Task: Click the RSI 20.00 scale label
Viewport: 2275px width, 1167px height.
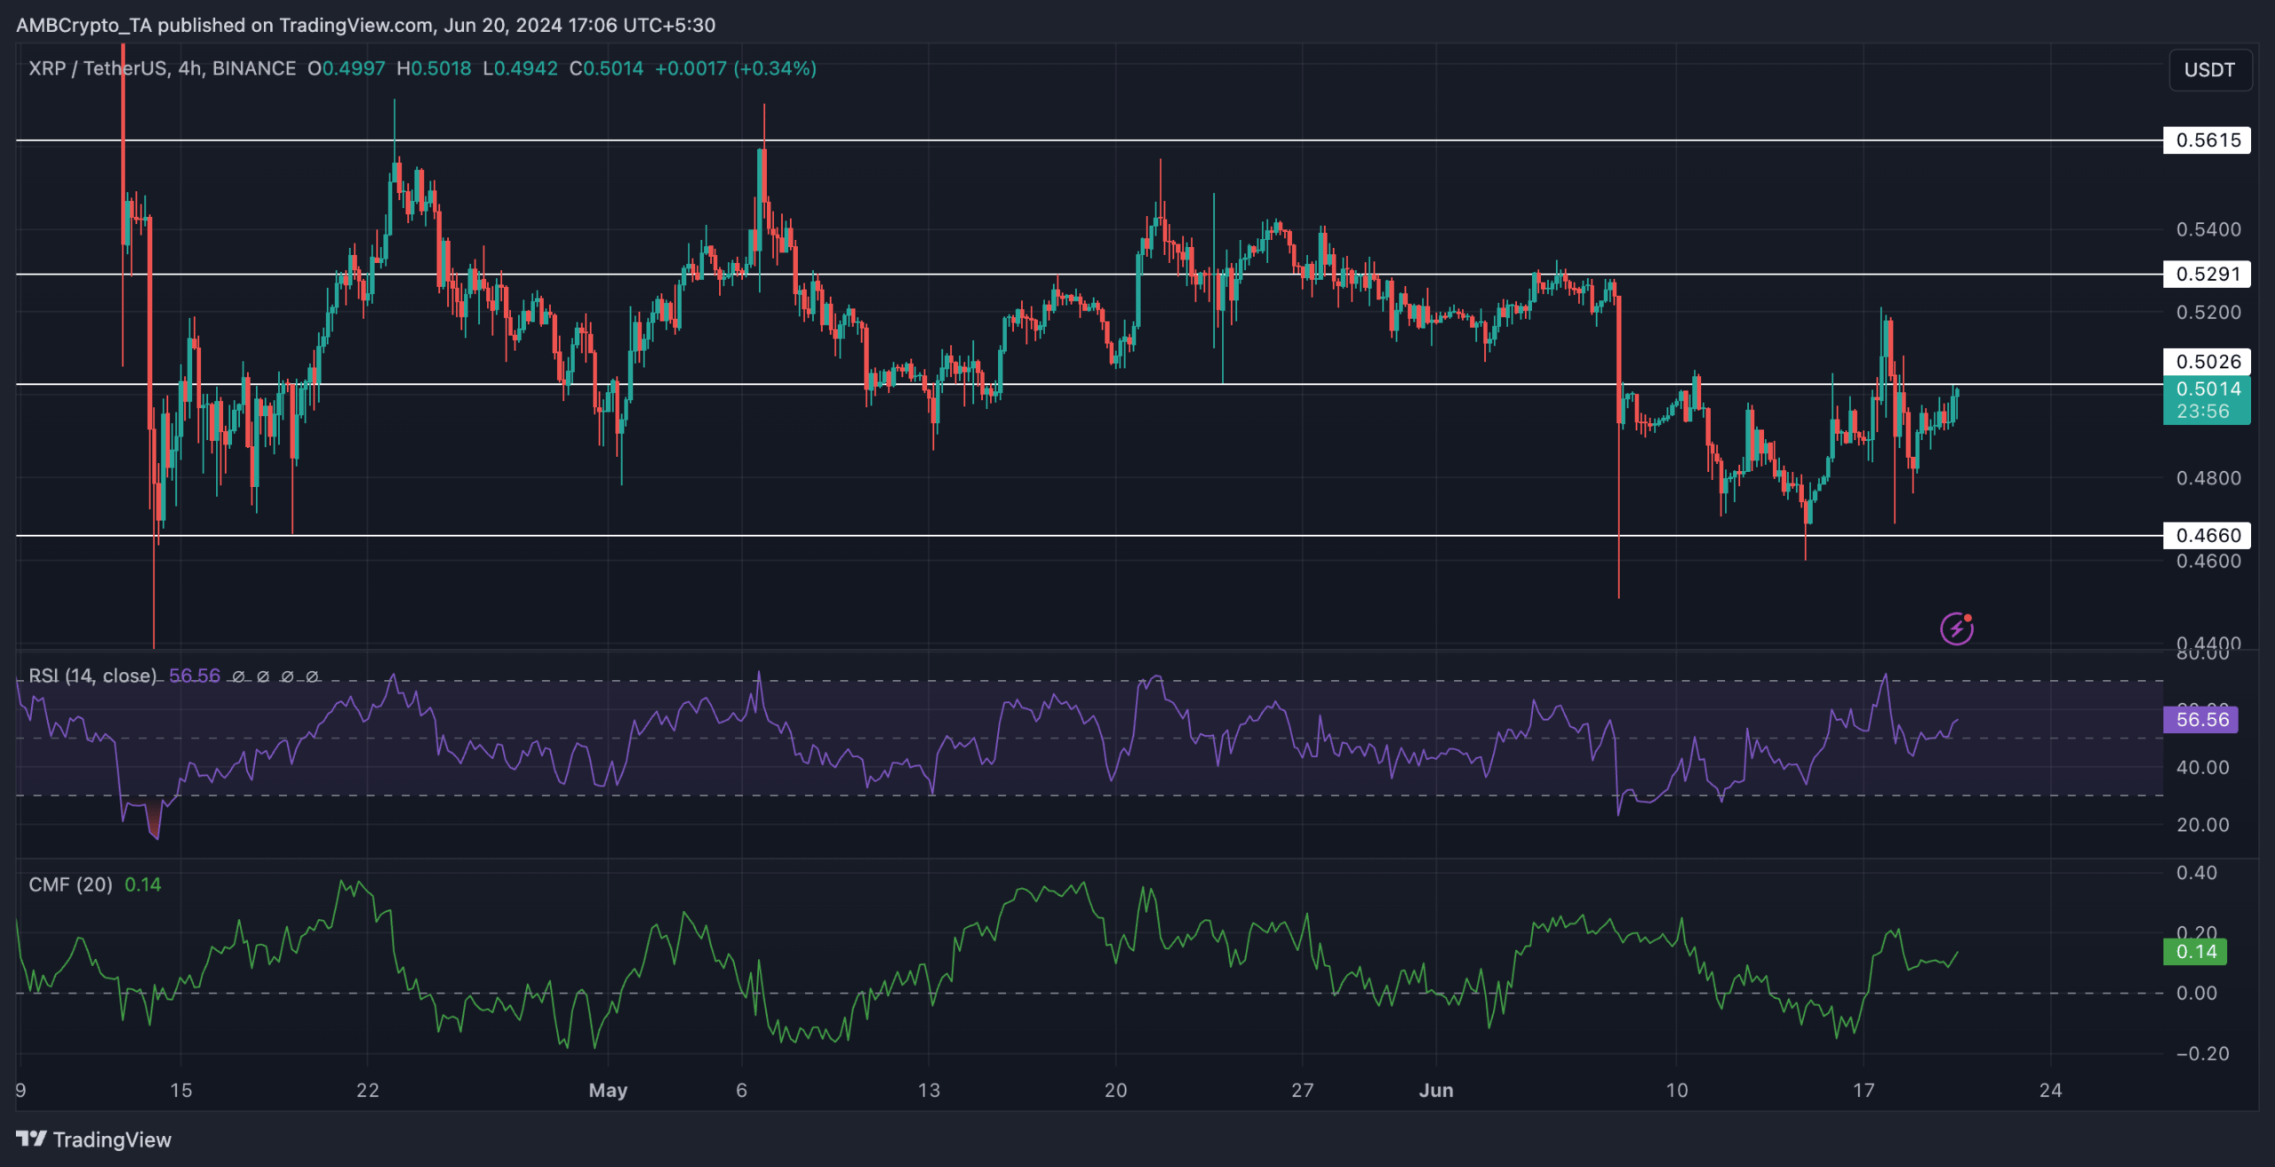Action: tap(2202, 825)
